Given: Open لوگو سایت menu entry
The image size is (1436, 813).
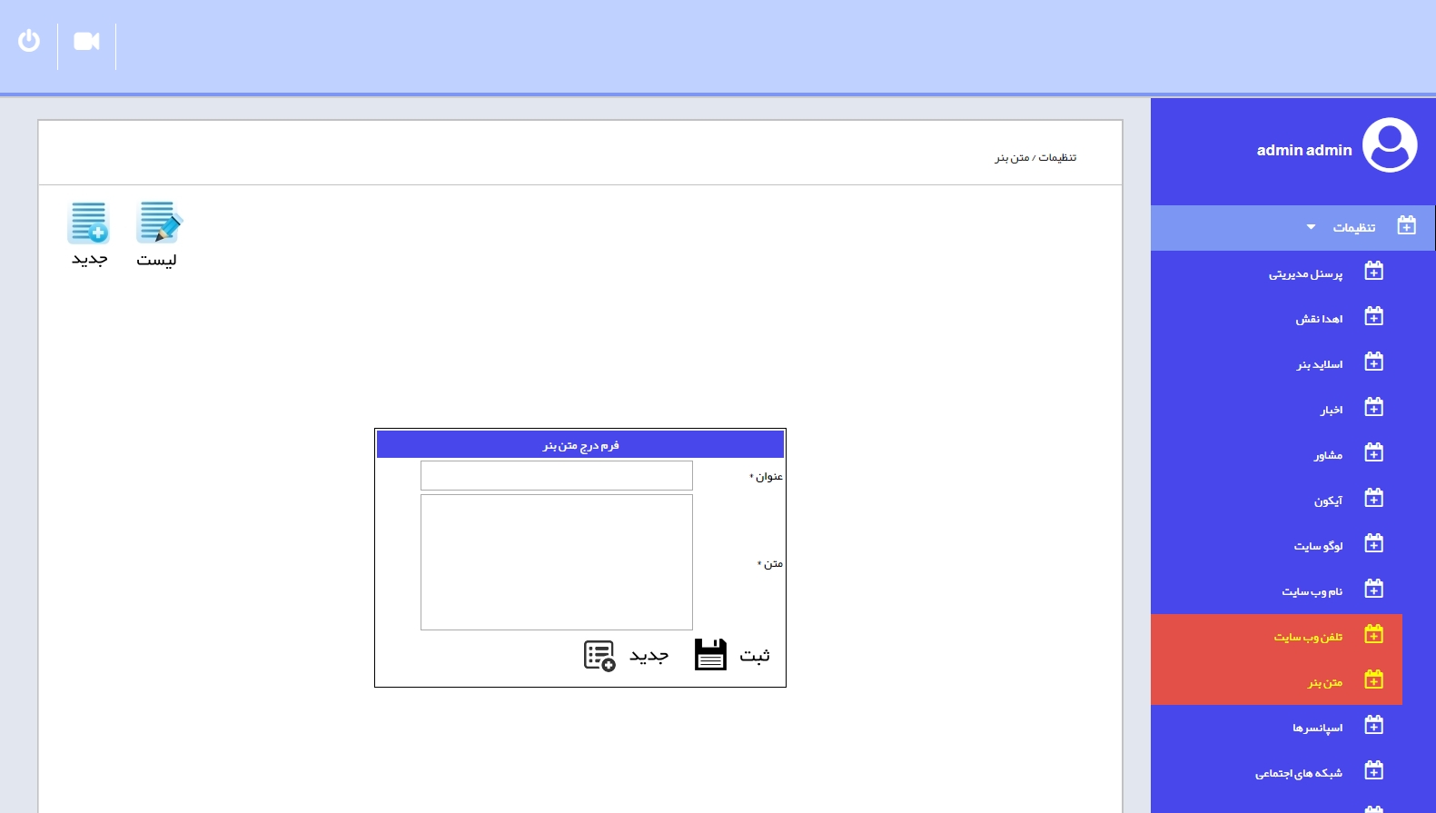Looking at the screenshot, I should coord(1318,546).
